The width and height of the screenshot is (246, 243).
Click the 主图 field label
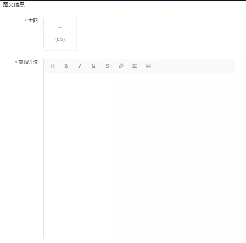[33, 20]
